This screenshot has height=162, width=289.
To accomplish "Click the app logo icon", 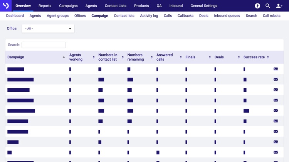I will (x=6, y=6).
